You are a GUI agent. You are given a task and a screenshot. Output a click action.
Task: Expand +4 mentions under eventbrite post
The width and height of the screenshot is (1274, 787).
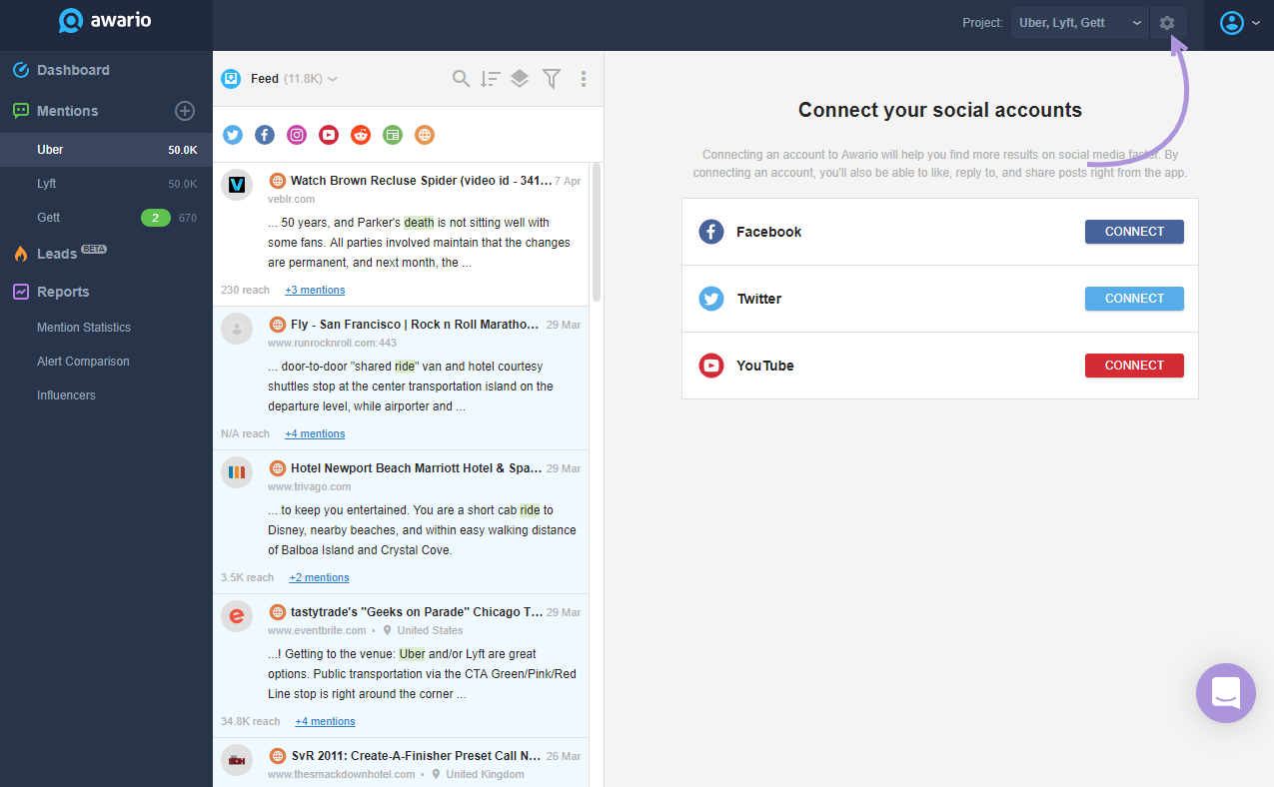tap(325, 721)
